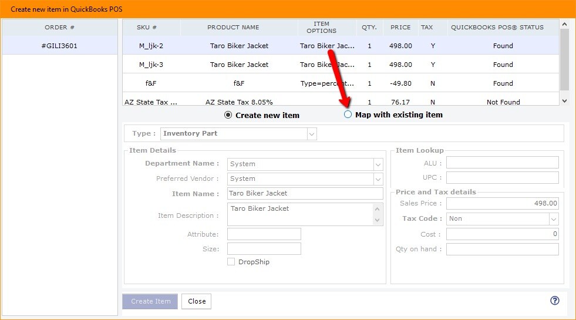Click the TAX column header
Screen dimensions: 576x320
tap(427, 27)
